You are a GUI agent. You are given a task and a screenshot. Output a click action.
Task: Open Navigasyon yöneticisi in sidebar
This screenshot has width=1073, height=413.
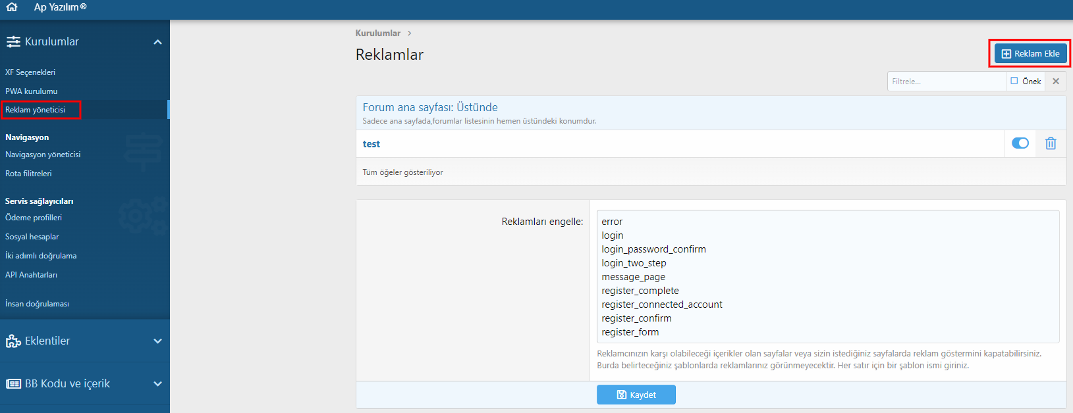(43, 155)
